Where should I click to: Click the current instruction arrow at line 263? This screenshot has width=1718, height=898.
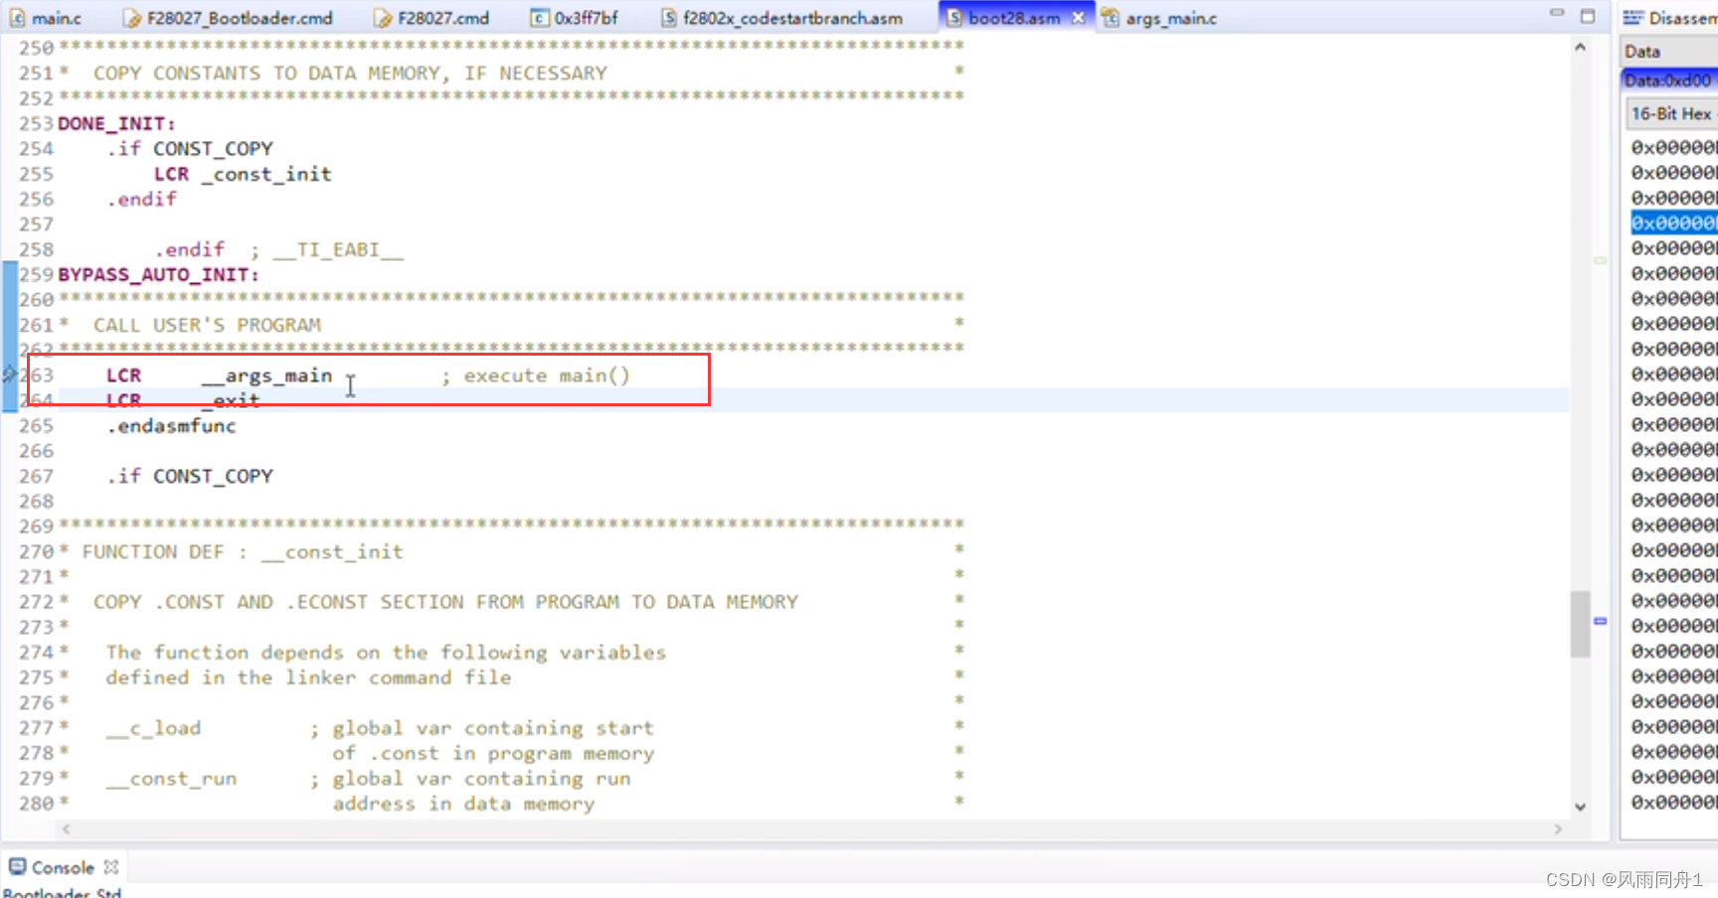(9, 374)
